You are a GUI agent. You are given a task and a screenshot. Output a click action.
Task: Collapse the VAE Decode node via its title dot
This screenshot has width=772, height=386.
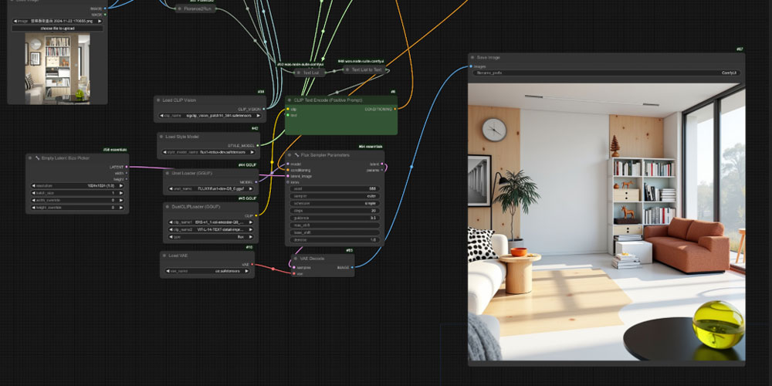pyautogui.click(x=296, y=259)
